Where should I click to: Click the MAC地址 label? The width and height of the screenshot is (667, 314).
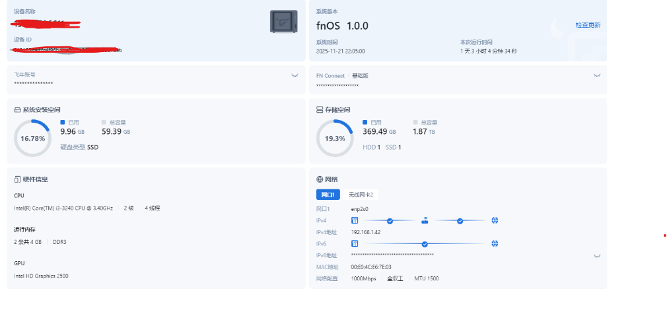(x=327, y=267)
